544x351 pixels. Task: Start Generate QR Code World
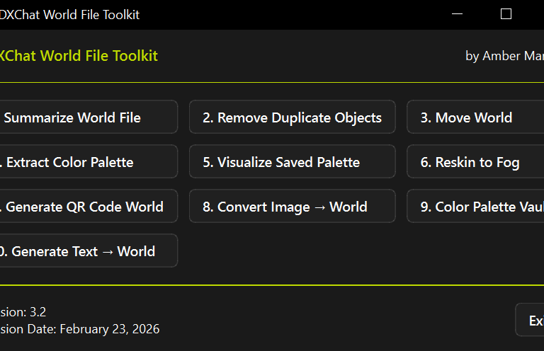[x=85, y=207]
